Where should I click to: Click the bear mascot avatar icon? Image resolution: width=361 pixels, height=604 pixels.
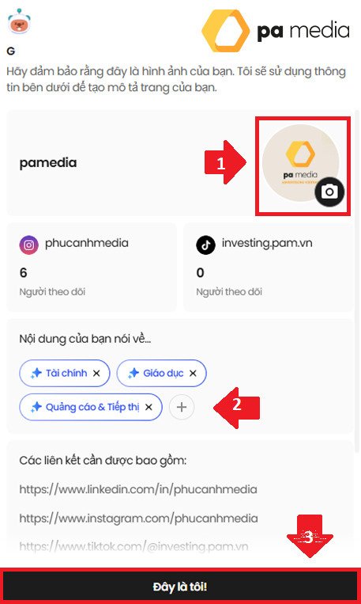19,21
